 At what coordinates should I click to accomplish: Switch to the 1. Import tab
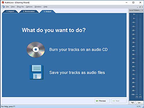[10, 12]
